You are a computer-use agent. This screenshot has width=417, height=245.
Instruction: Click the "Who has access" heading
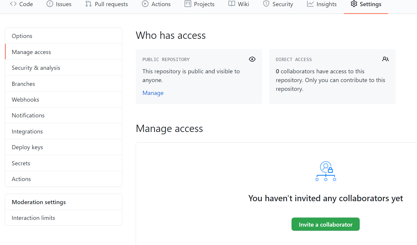[171, 35]
